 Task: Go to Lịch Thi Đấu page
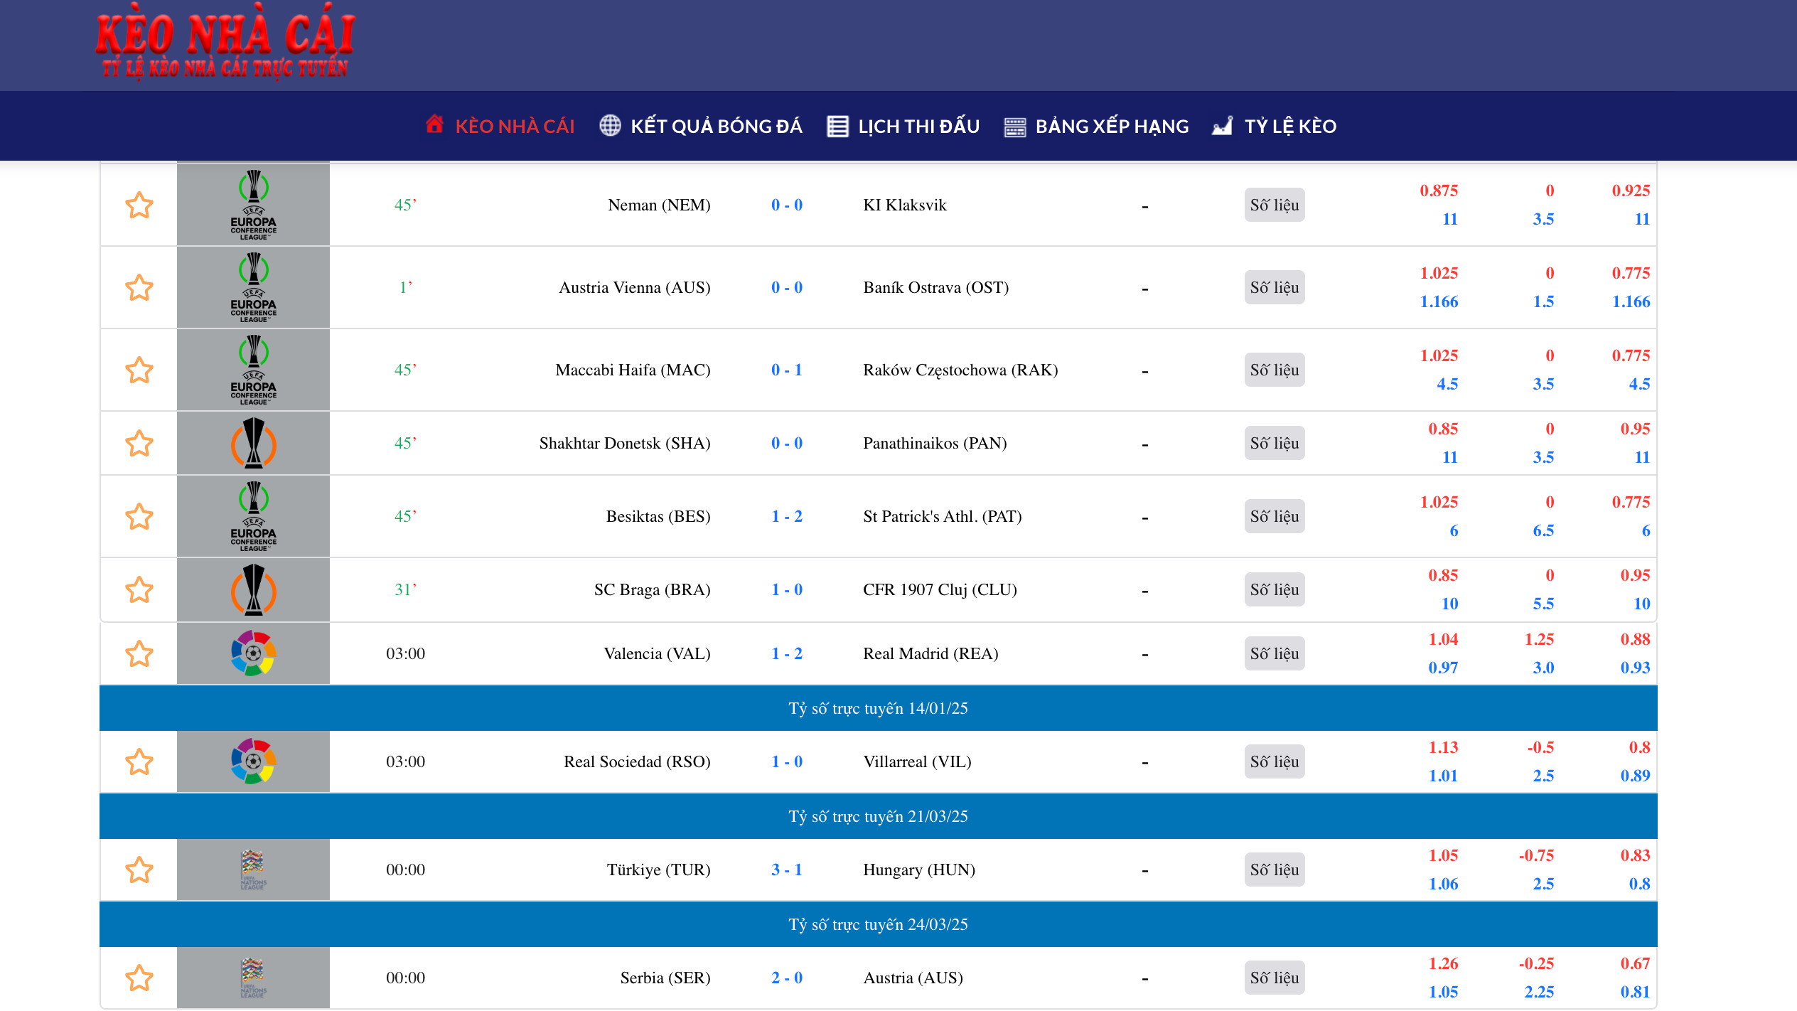click(918, 127)
